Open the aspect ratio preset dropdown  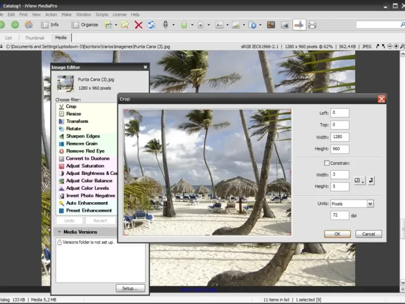(359, 180)
